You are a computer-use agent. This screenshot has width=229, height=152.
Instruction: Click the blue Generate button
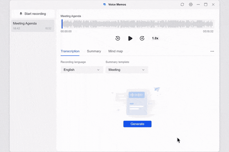(137, 124)
